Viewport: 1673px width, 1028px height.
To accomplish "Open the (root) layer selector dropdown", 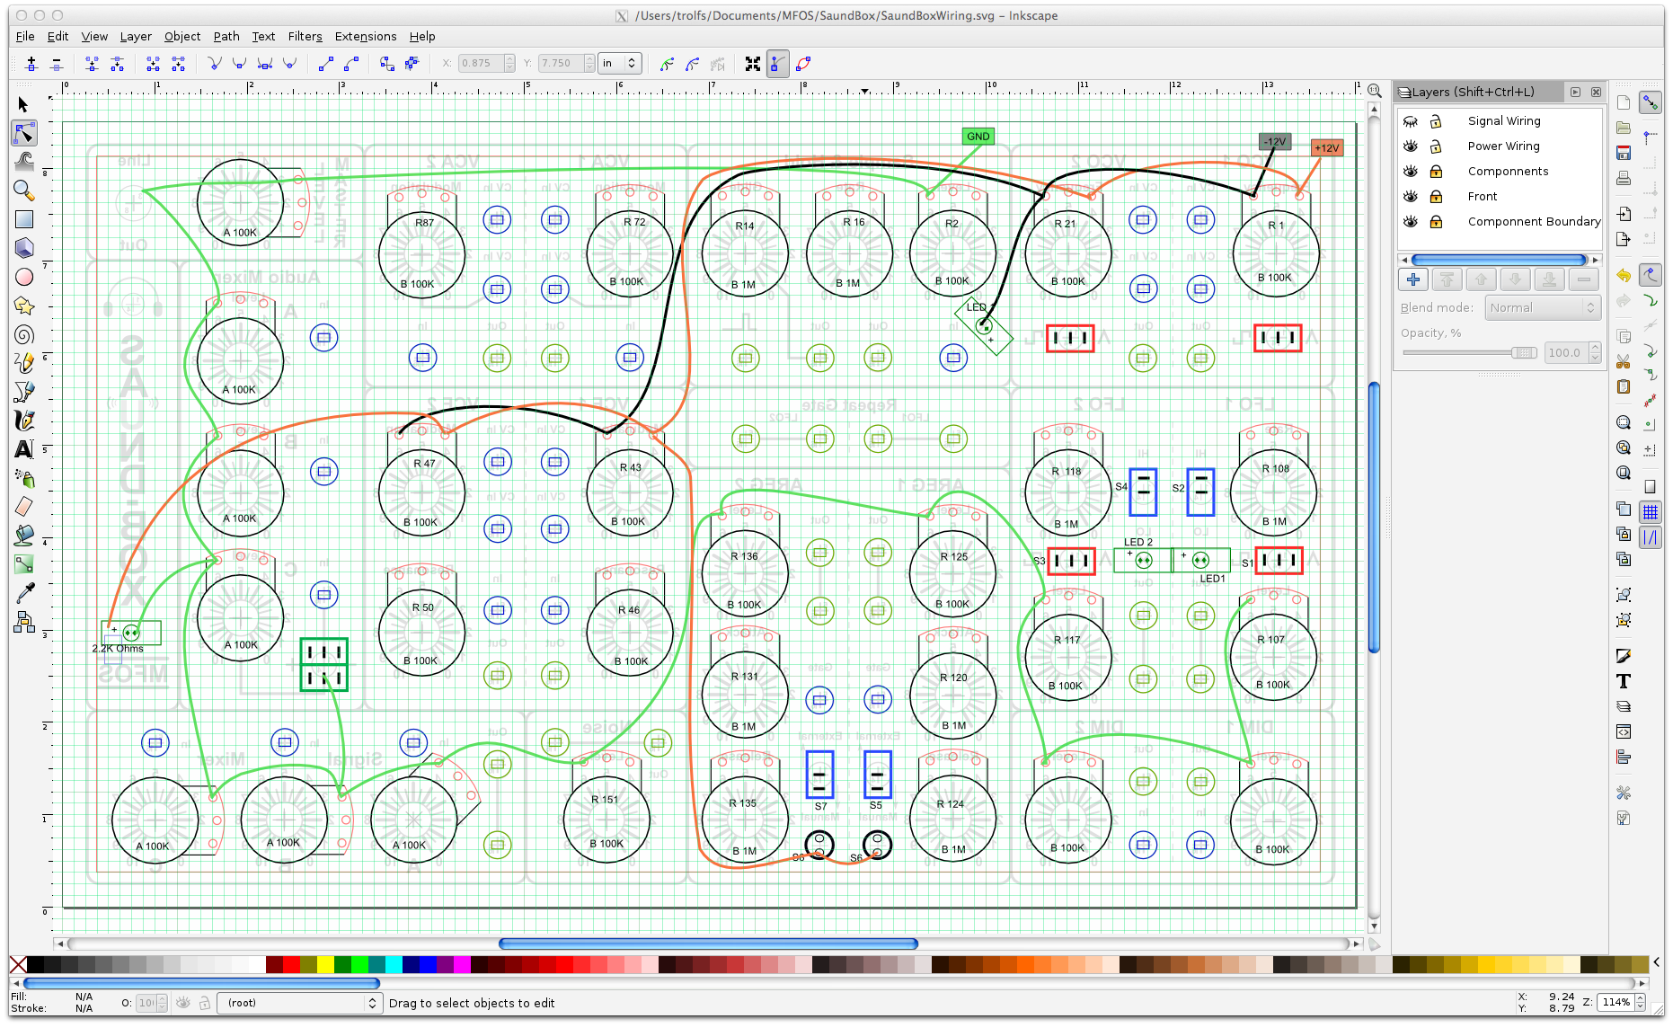I will (300, 1003).
